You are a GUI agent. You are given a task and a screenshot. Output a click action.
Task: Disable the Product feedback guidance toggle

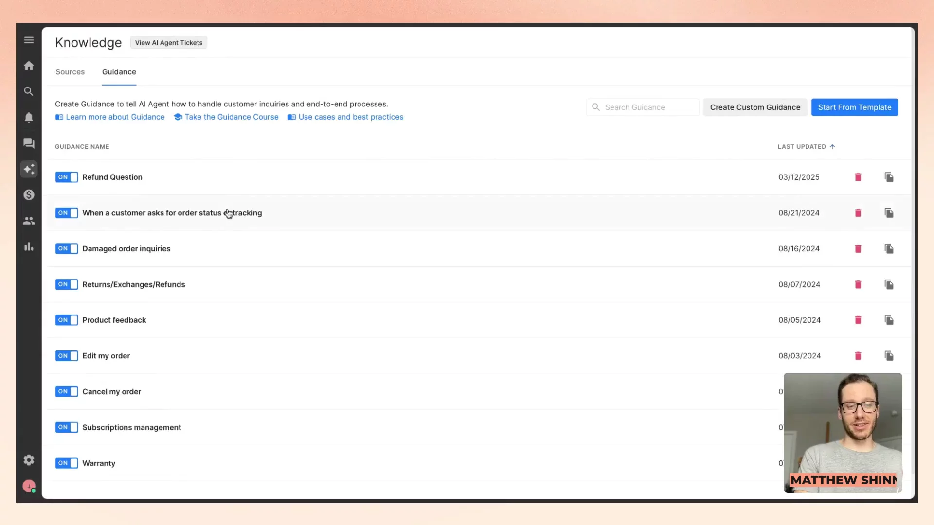[x=67, y=320]
